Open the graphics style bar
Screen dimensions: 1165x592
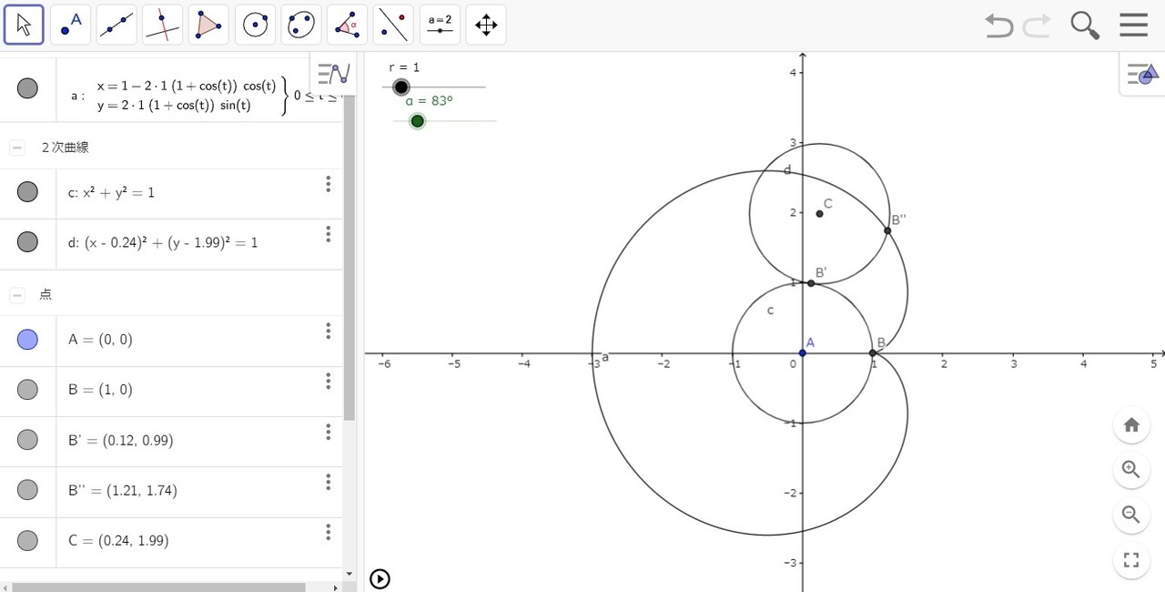[x=1140, y=75]
